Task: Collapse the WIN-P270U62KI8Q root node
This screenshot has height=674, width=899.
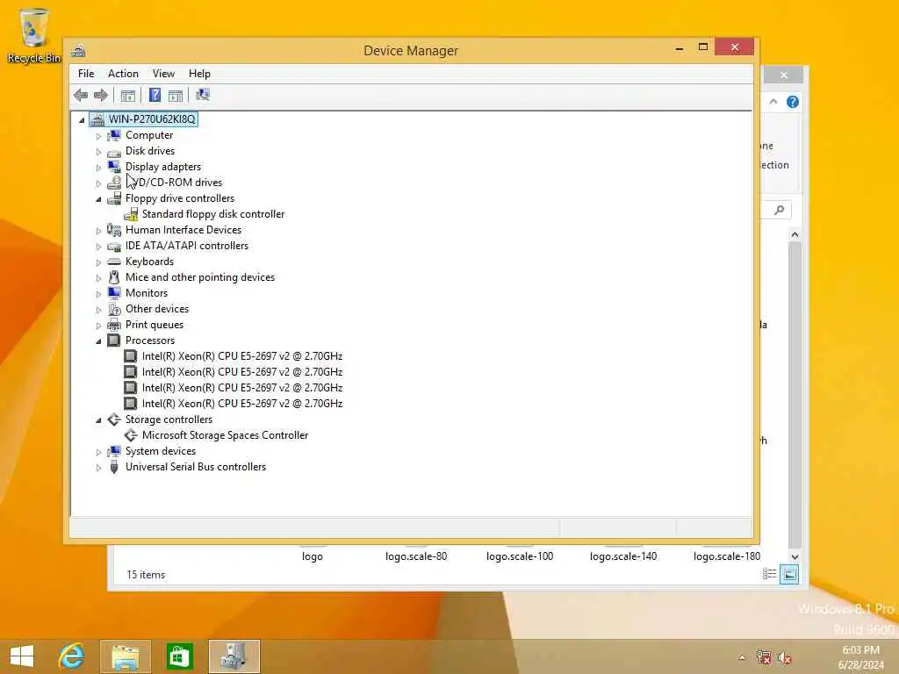Action: click(82, 119)
